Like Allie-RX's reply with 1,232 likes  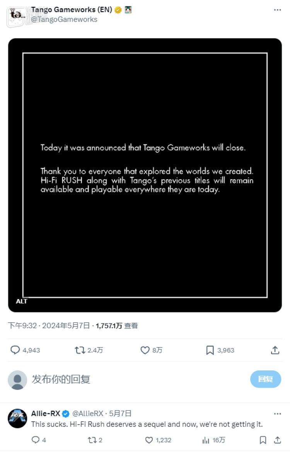(x=149, y=440)
